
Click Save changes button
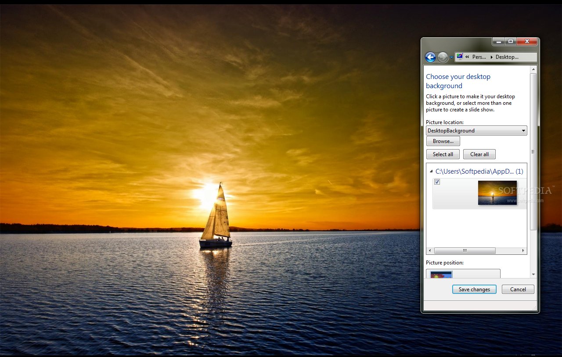click(x=474, y=289)
